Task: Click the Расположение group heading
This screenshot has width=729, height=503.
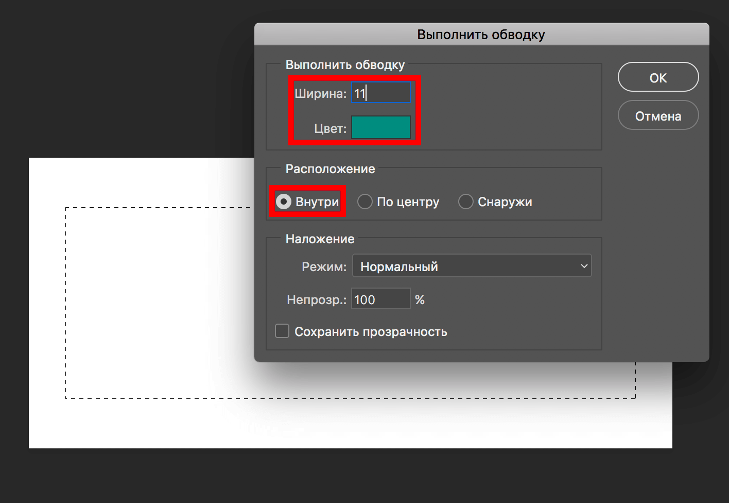Action: click(330, 169)
